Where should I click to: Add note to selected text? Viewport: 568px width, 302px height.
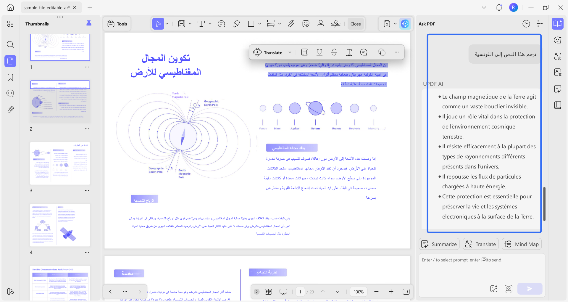pyautogui.click(x=364, y=52)
